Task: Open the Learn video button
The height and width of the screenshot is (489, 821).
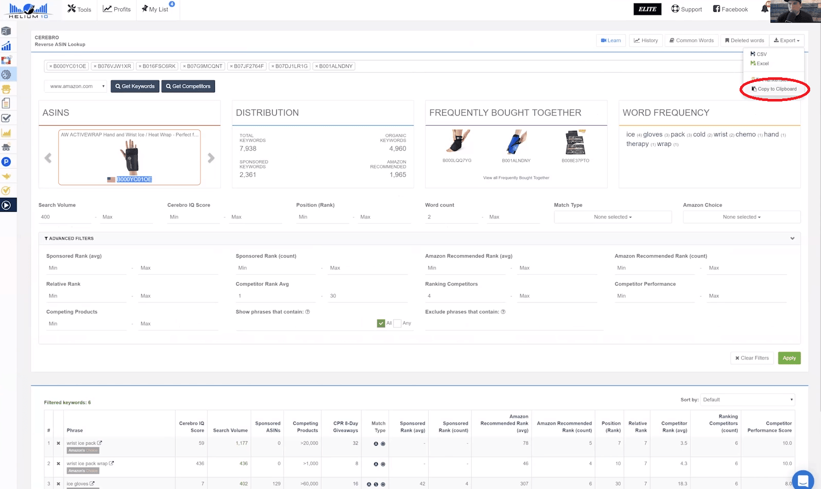Action: 611,40
